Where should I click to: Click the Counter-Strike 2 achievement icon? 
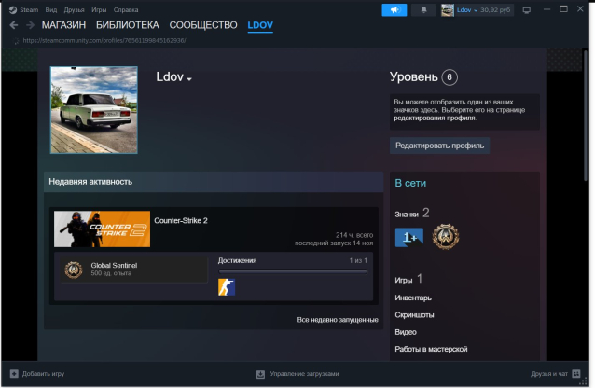[227, 287]
